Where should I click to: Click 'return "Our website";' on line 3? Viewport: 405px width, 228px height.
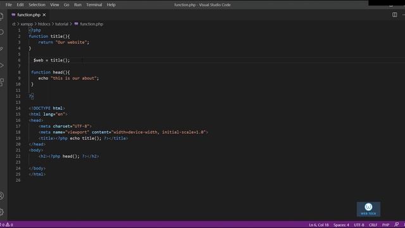coord(63,42)
